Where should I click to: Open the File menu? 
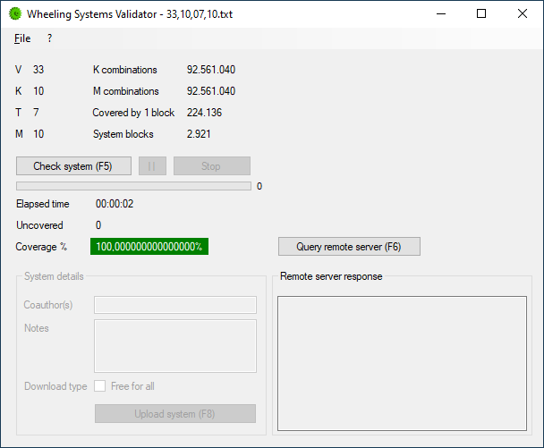click(x=22, y=38)
